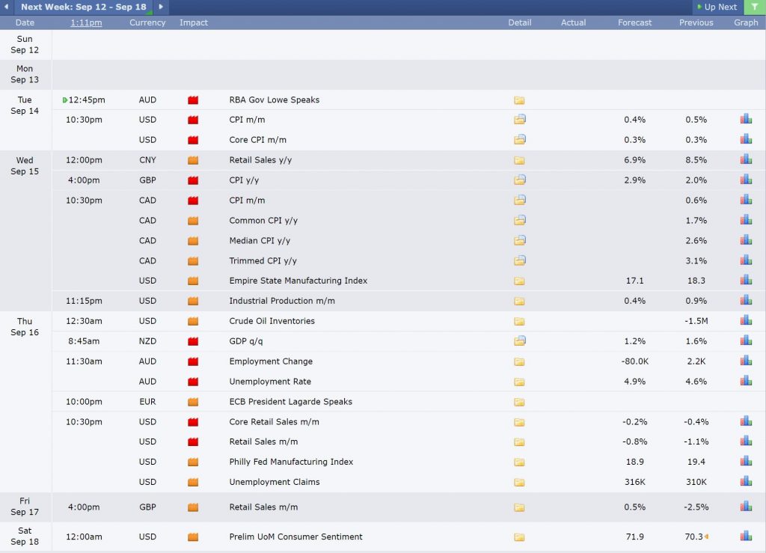Image resolution: width=766 pixels, height=553 pixels.
Task: Open graph for Trimmed CPI y/y
Action: coord(746,260)
